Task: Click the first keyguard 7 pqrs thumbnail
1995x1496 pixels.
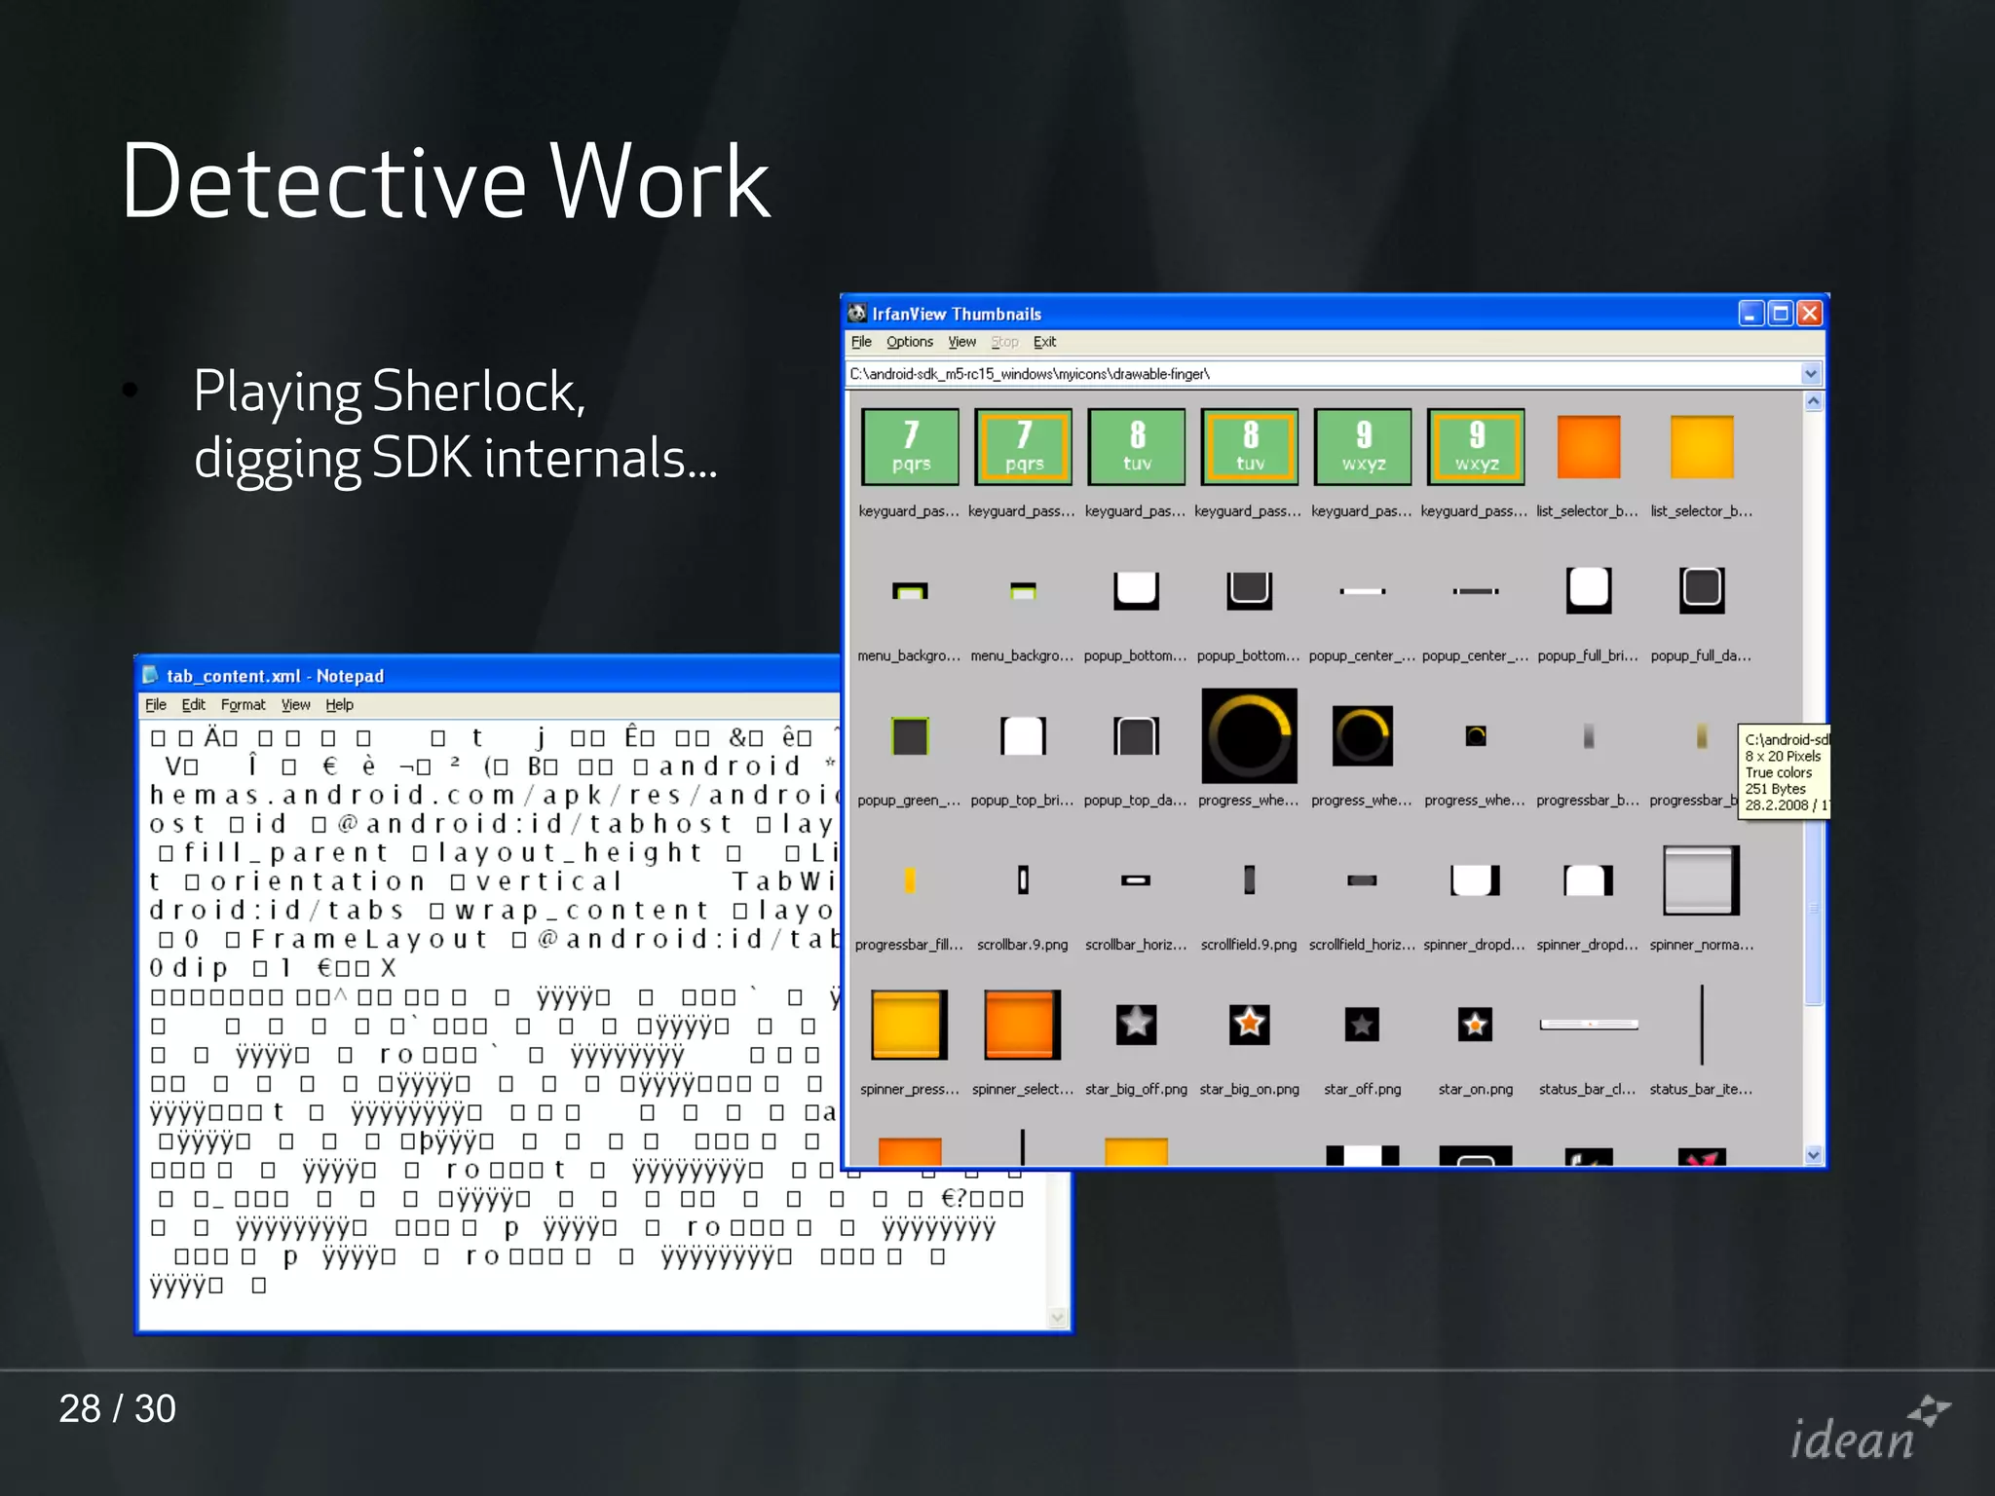Action: tap(910, 447)
